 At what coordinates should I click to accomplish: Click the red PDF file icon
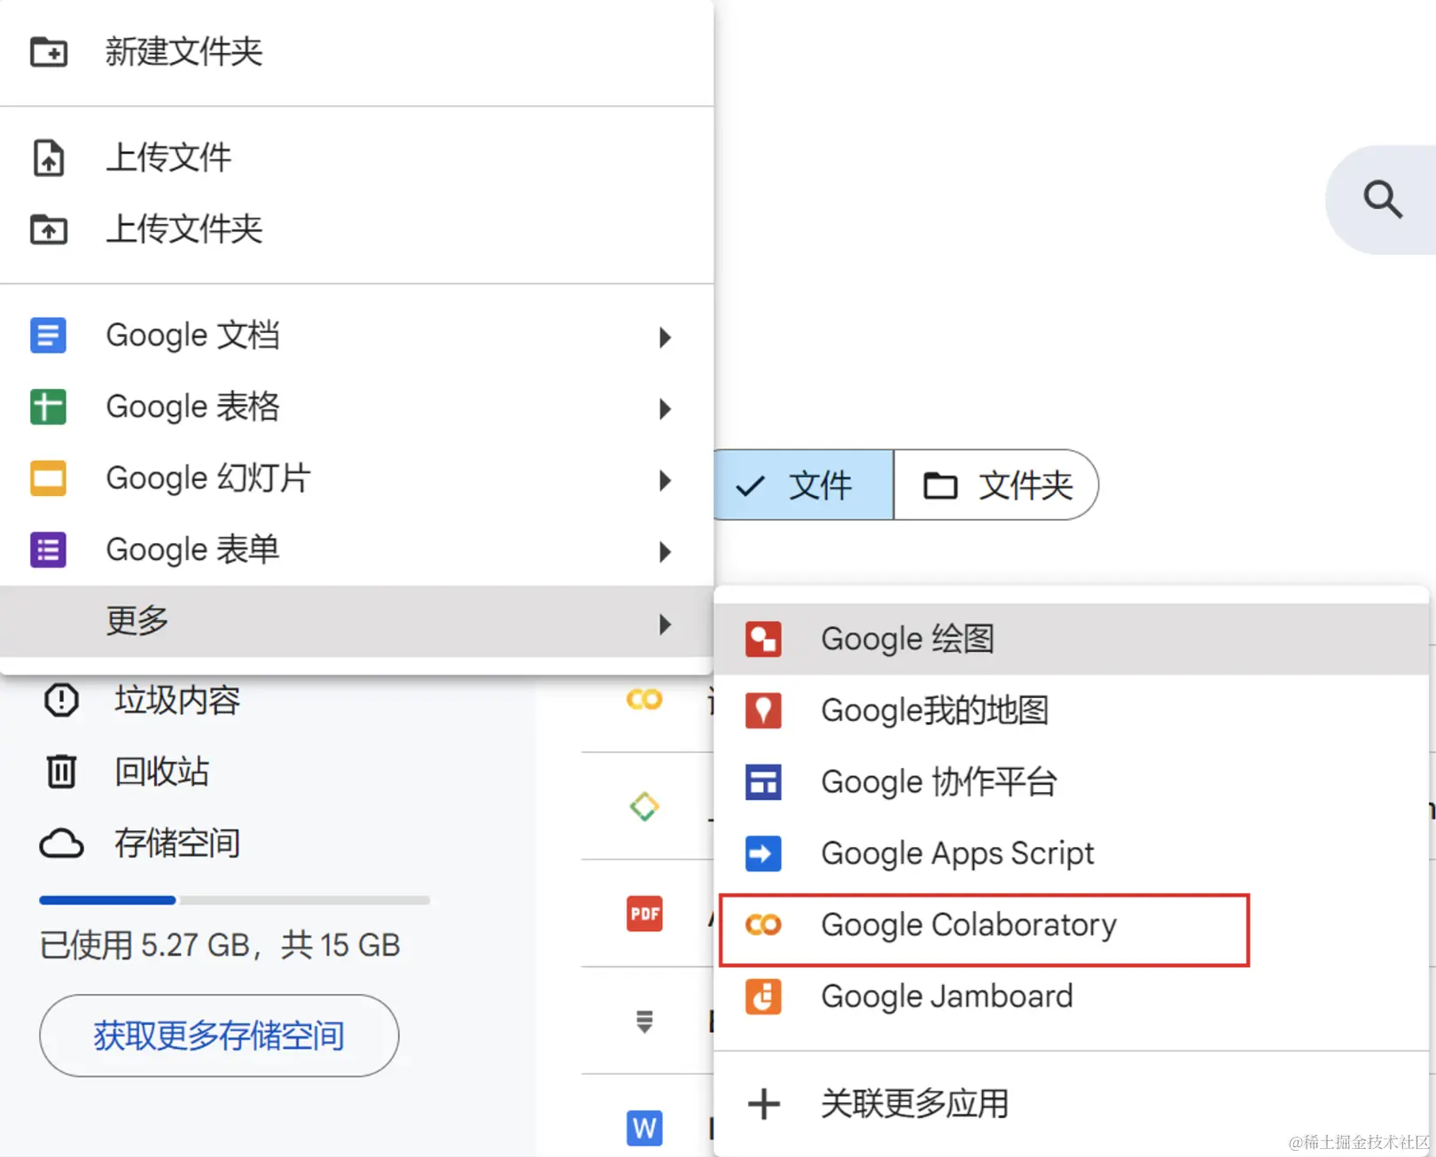644,914
